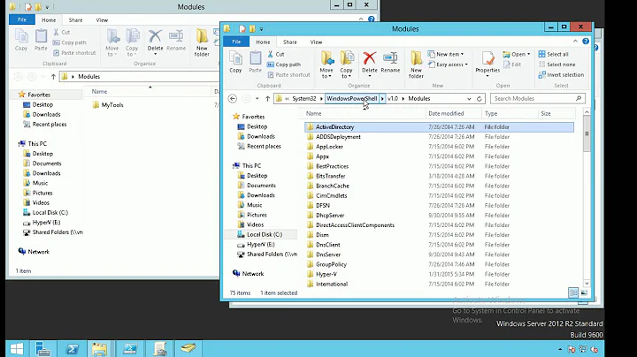Click Paste icon in front Modules ribbon
Screen dimensions: 637x357
[x=255, y=62]
